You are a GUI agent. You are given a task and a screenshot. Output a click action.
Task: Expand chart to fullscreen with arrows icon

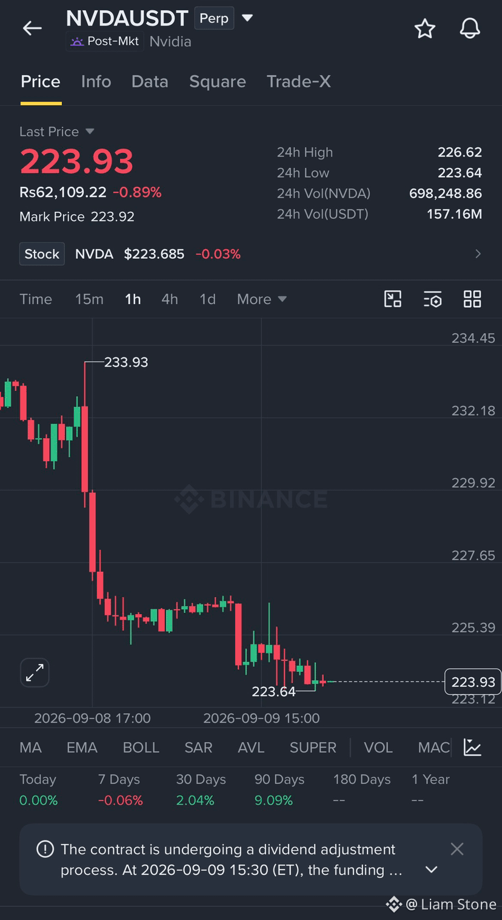tap(35, 672)
